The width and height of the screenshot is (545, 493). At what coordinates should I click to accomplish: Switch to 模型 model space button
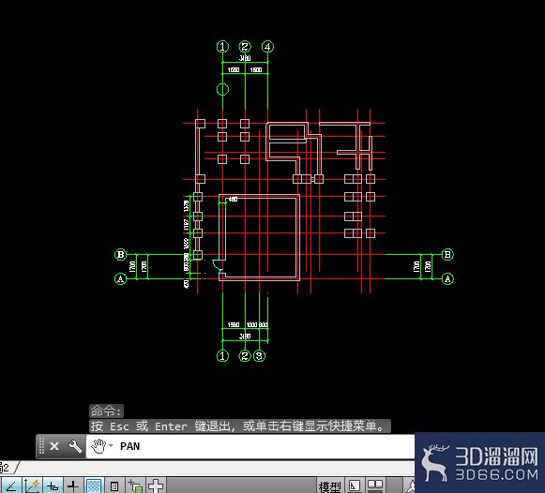coord(329,486)
